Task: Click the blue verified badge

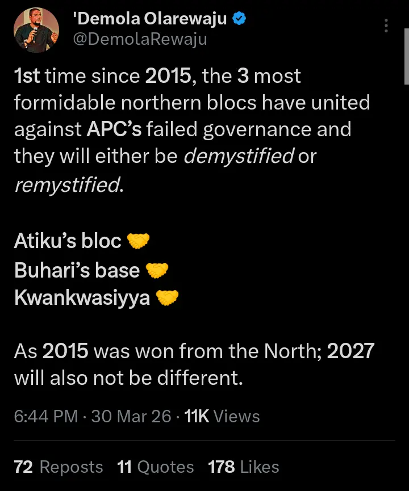Action: pyautogui.click(x=240, y=19)
